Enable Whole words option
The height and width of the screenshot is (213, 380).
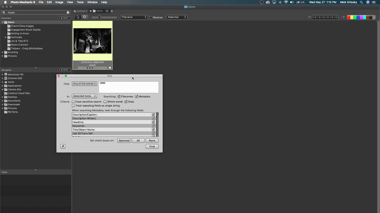105,101
